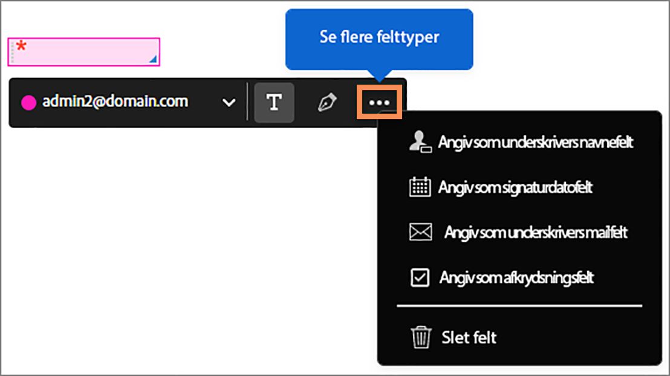670x376 pixels.
Task: Click the person icon beside navnefelt option
Action: click(x=419, y=143)
